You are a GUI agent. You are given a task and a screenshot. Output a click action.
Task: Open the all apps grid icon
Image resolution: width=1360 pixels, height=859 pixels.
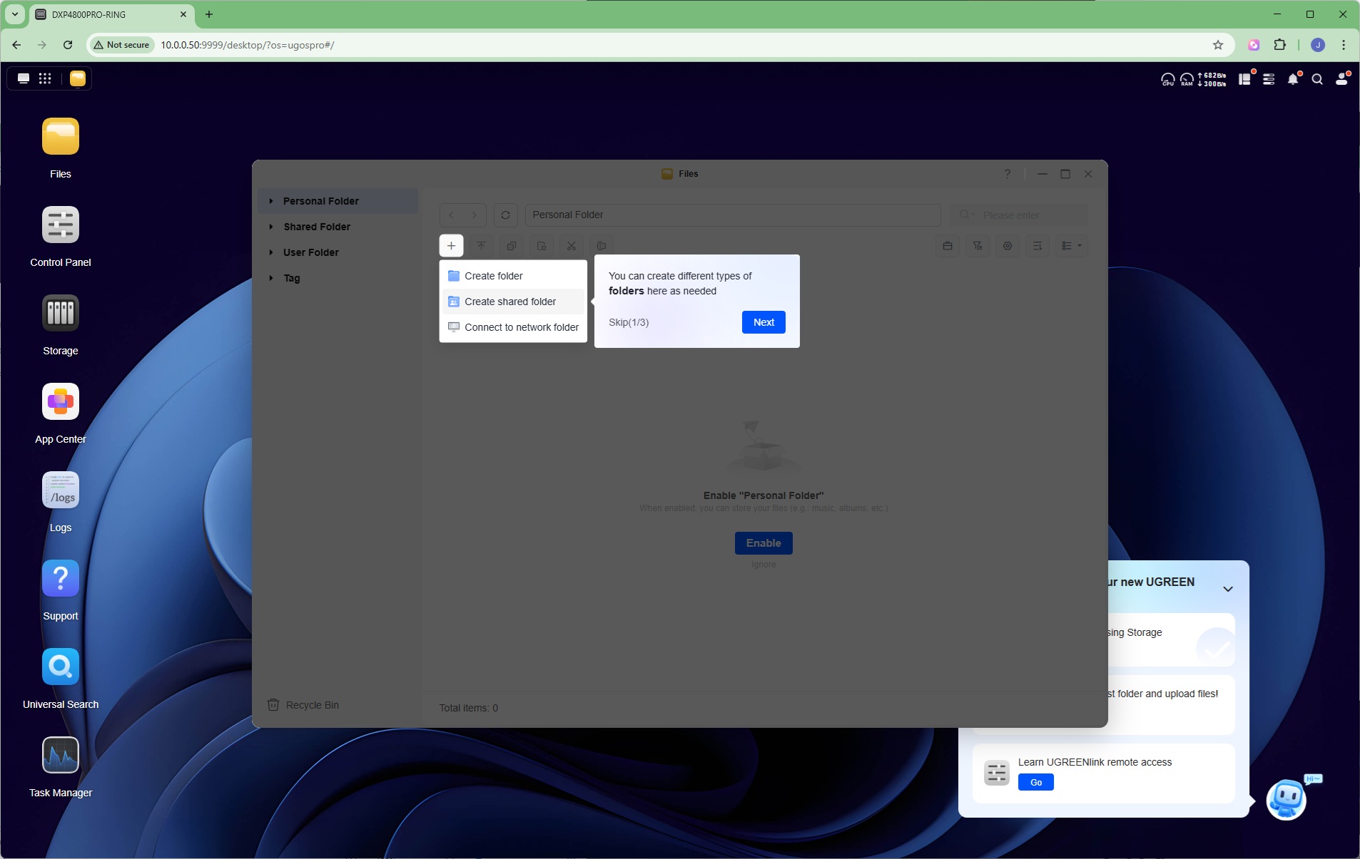(x=45, y=78)
